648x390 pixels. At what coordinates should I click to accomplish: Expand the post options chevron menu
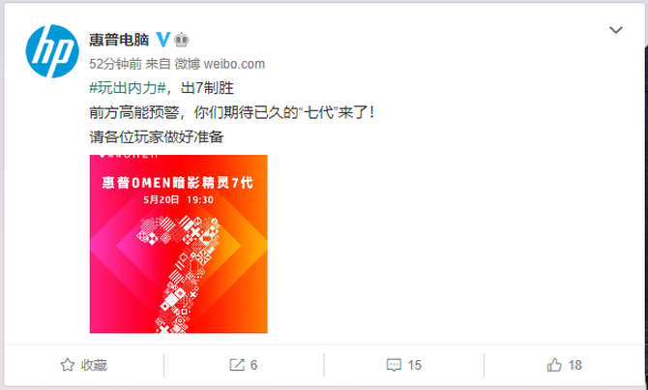616,30
